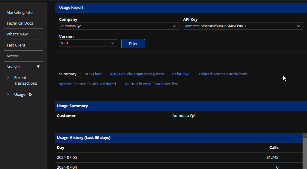Open splitted-license-EandV-validated tab
Image resolution: width=307 pixels, height=169 pixels.
point(88,84)
